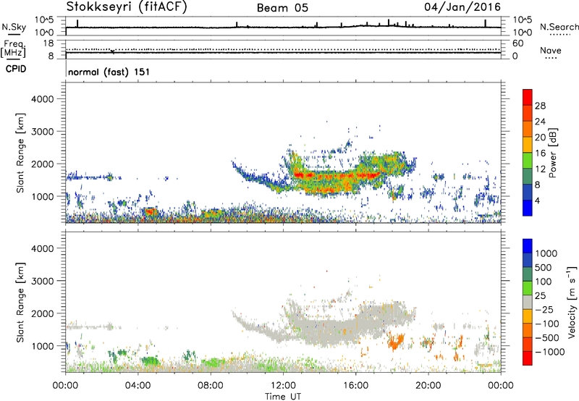
Task: Click the 'Power [dB]' colorbar label
Action: (x=553, y=153)
